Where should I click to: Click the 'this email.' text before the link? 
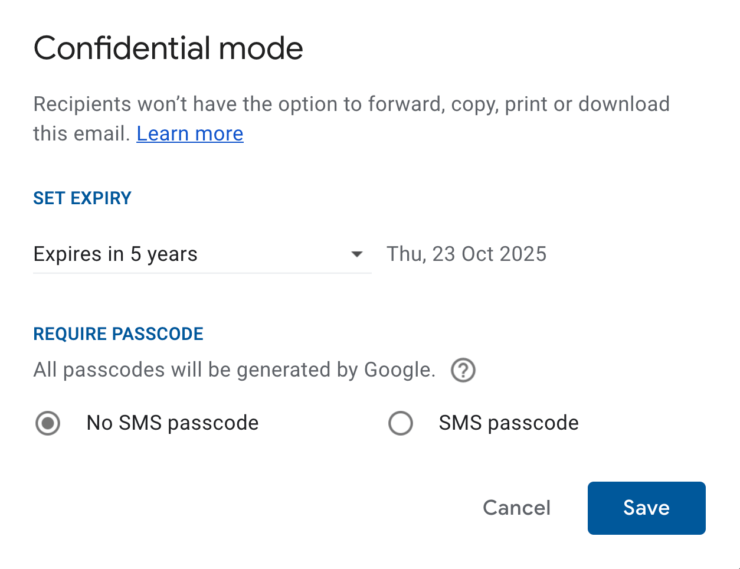[81, 134]
